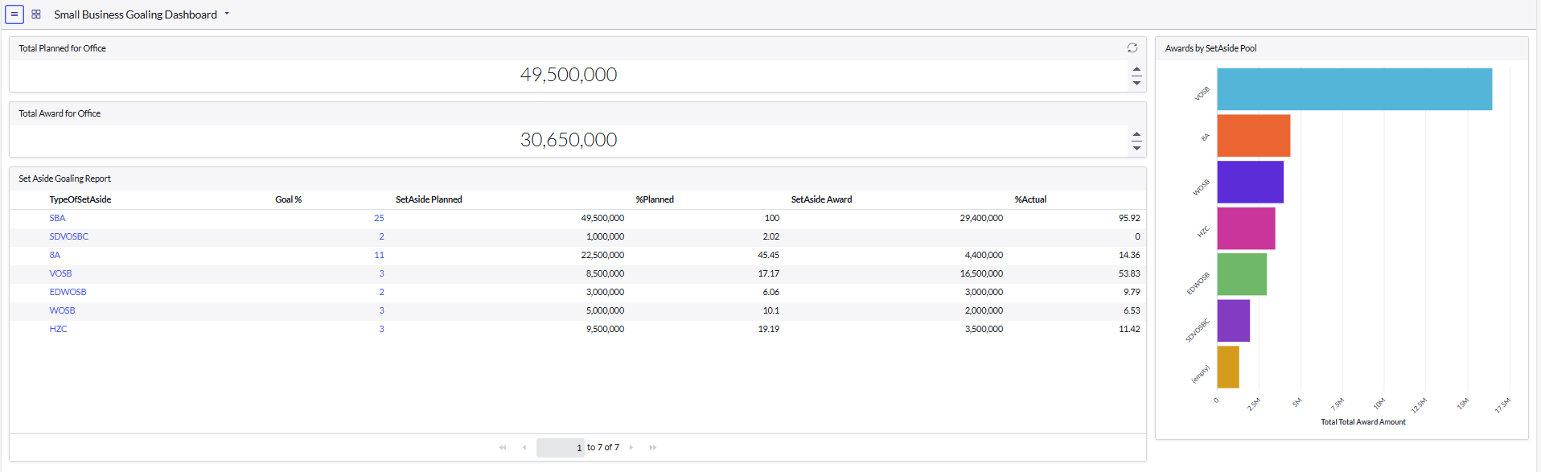Go to the first page of report
The image size is (1541, 472).
(x=503, y=448)
